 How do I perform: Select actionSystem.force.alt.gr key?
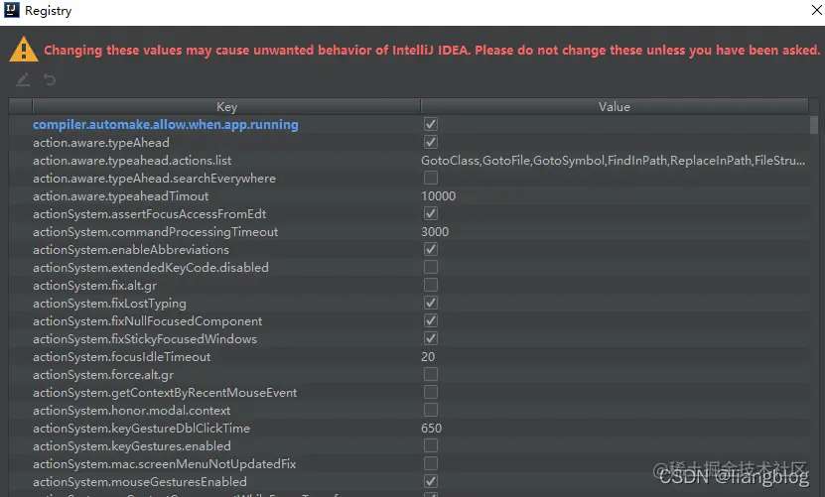(x=103, y=375)
